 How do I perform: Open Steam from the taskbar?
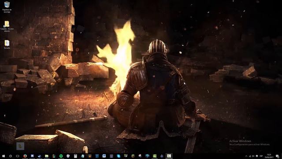(39, 156)
